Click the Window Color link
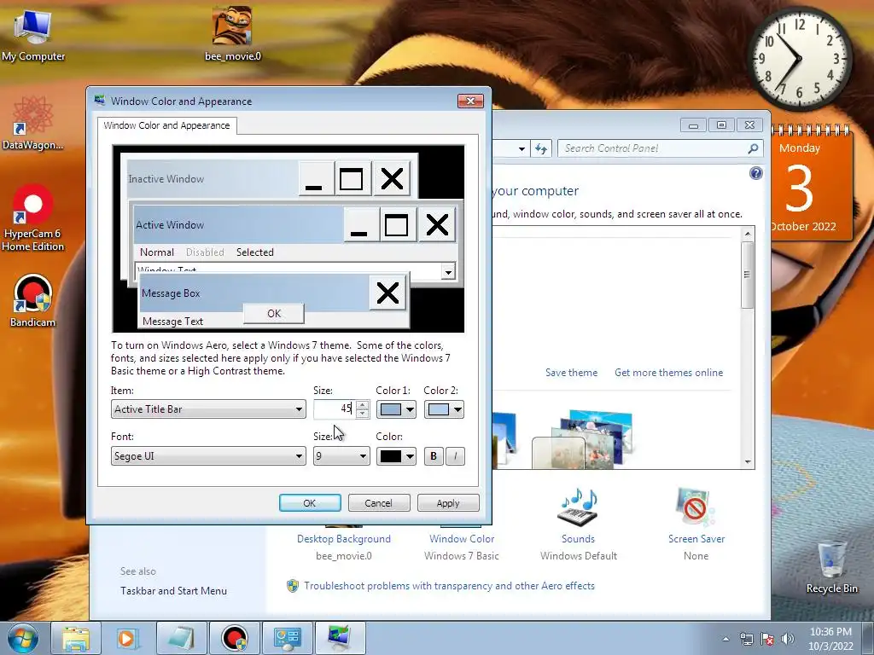Image resolution: width=874 pixels, height=655 pixels. click(x=462, y=539)
